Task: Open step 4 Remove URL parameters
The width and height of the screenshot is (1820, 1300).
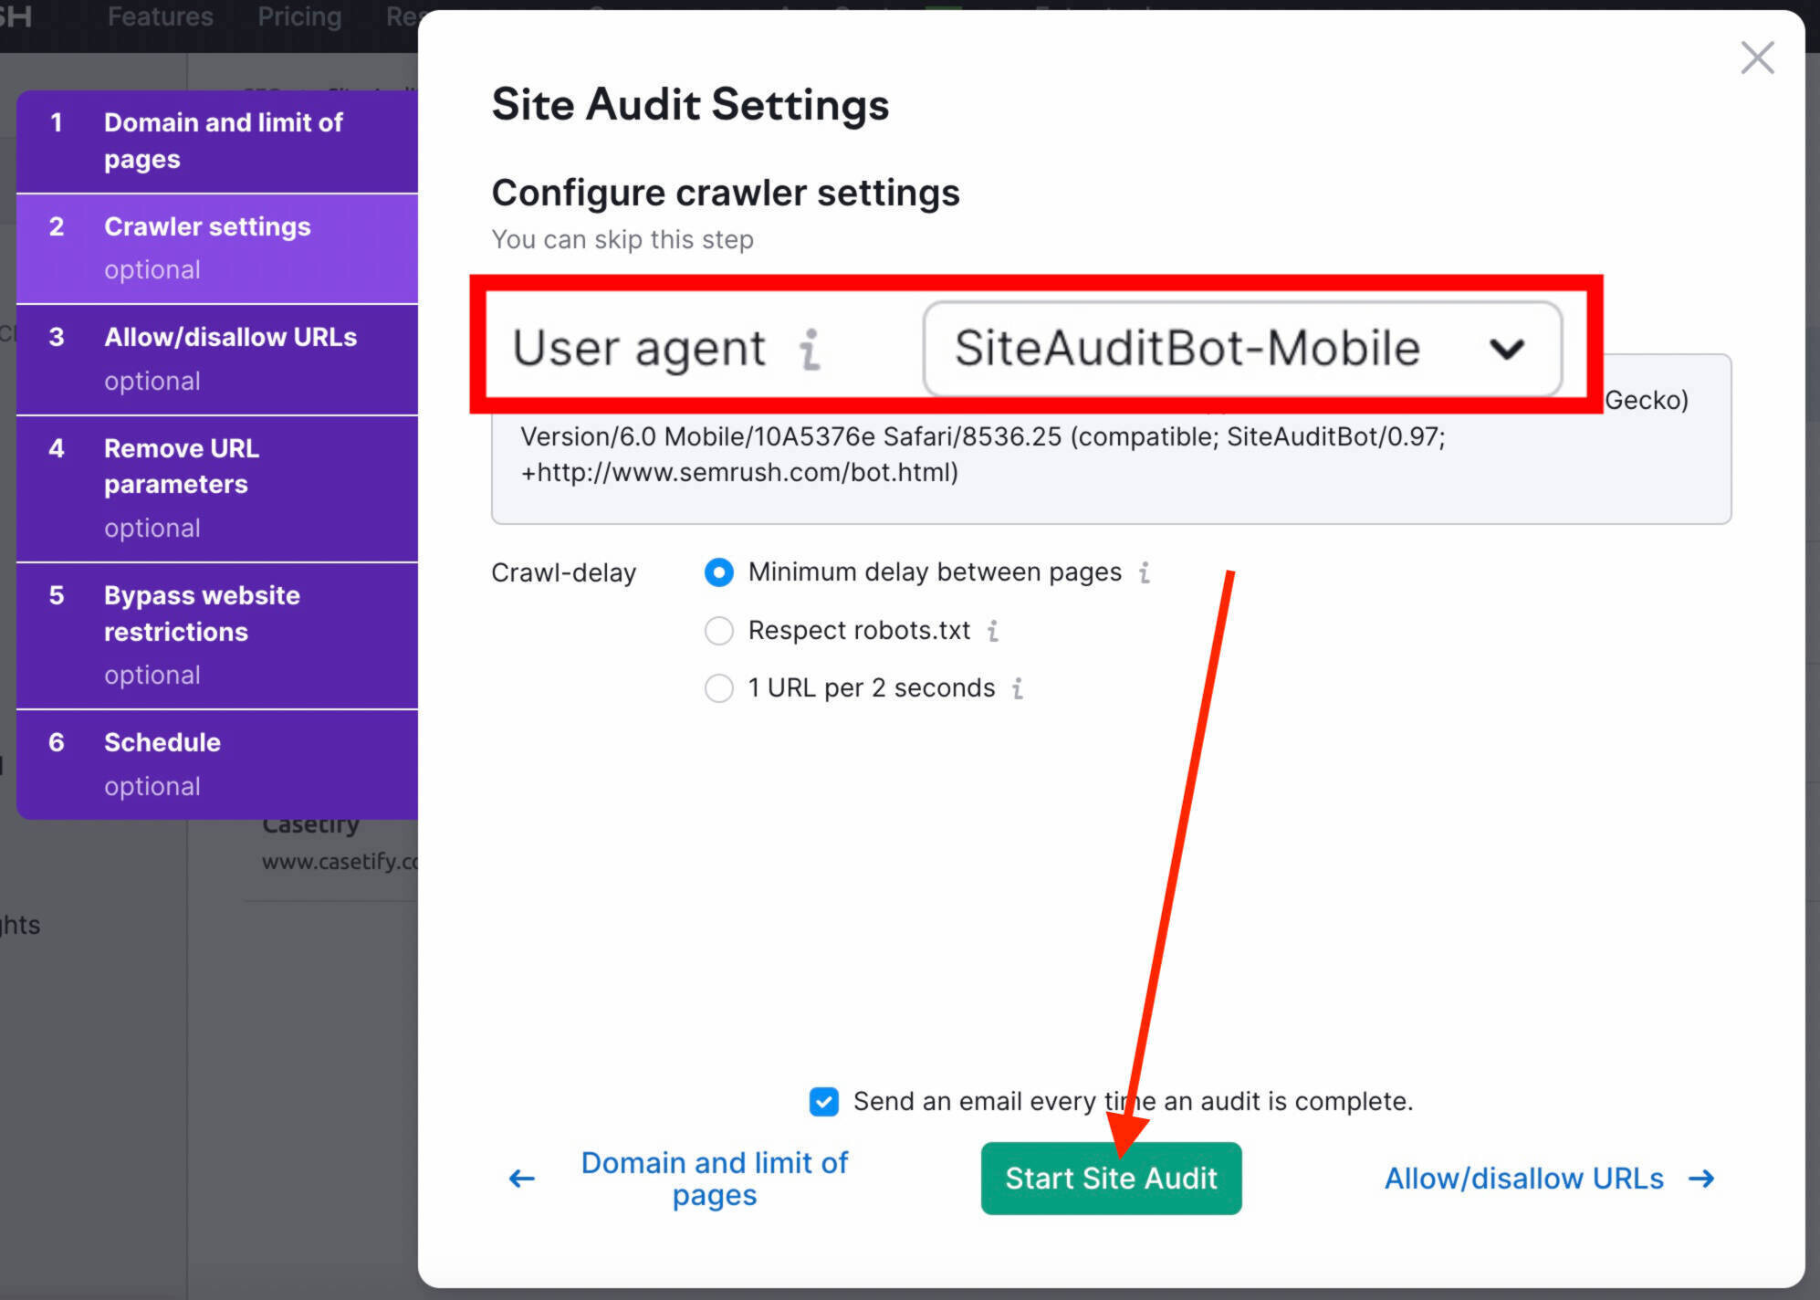Action: (x=217, y=488)
